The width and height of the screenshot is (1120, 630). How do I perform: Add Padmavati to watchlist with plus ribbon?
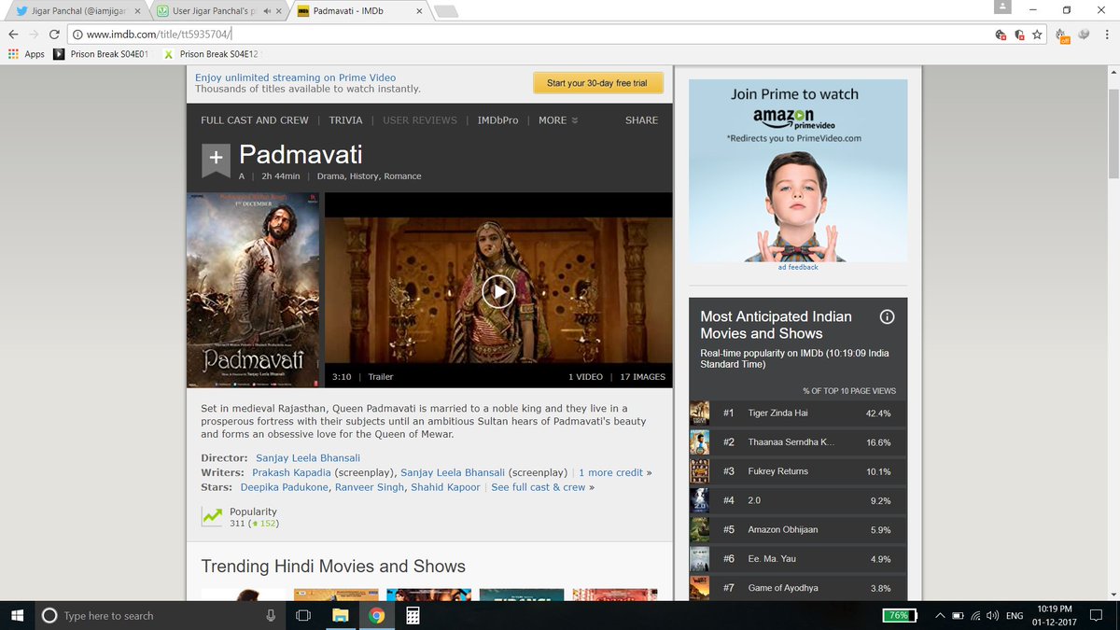coord(216,160)
